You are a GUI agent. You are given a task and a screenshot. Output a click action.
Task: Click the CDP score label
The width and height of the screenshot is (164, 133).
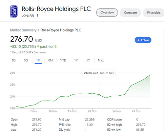tap(114, 120)
